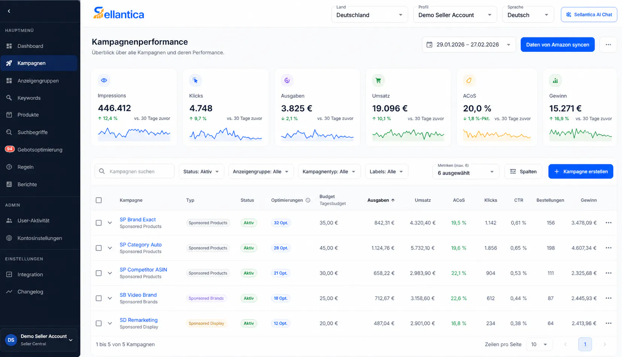Image resolution: width=622 pixels, height=357 pixels.
Task: Toggle the select-all campaigns checkbox
Action: coord(99,200)
